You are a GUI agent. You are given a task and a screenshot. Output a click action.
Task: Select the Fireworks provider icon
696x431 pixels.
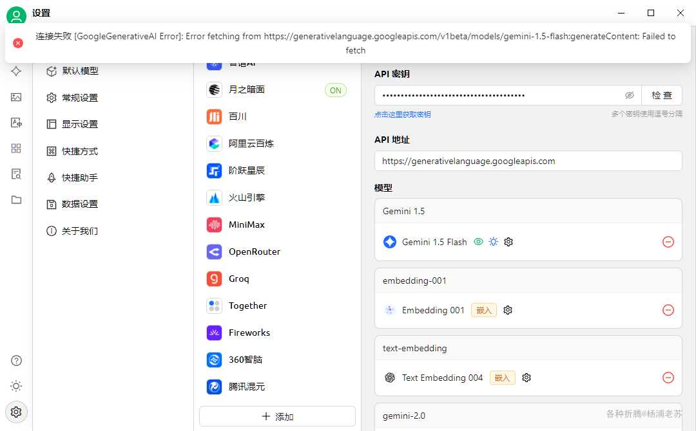(x=215, y=333)
